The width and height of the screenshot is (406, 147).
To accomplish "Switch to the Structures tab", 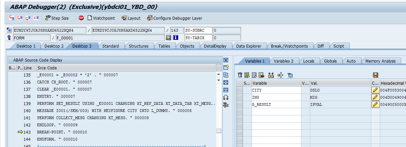I will coord(138,46).
